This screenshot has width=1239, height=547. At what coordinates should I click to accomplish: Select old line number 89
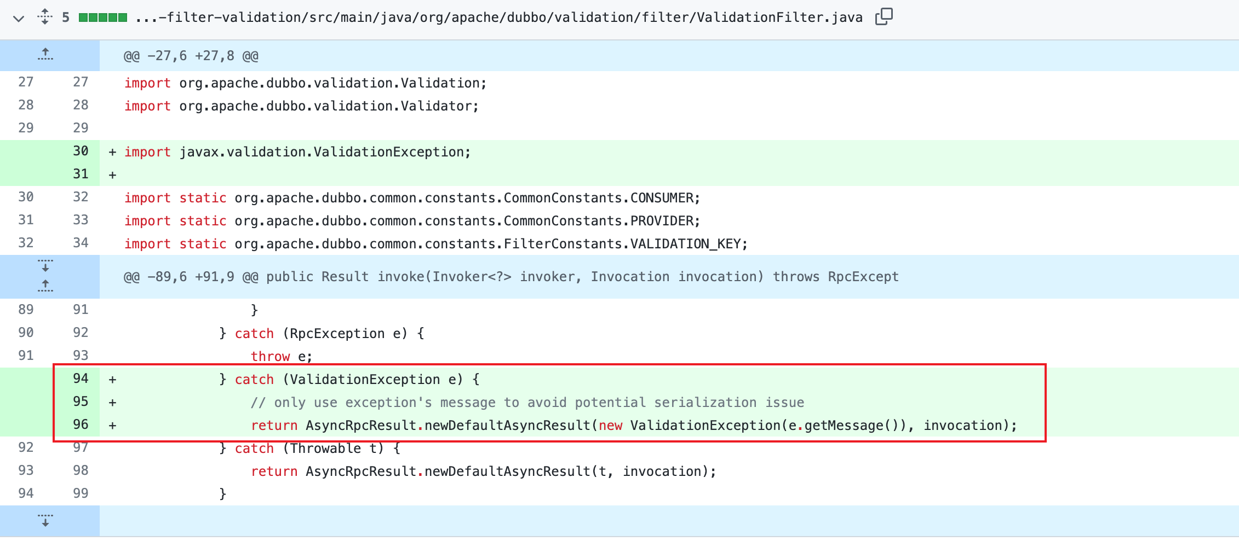point(26,310)
